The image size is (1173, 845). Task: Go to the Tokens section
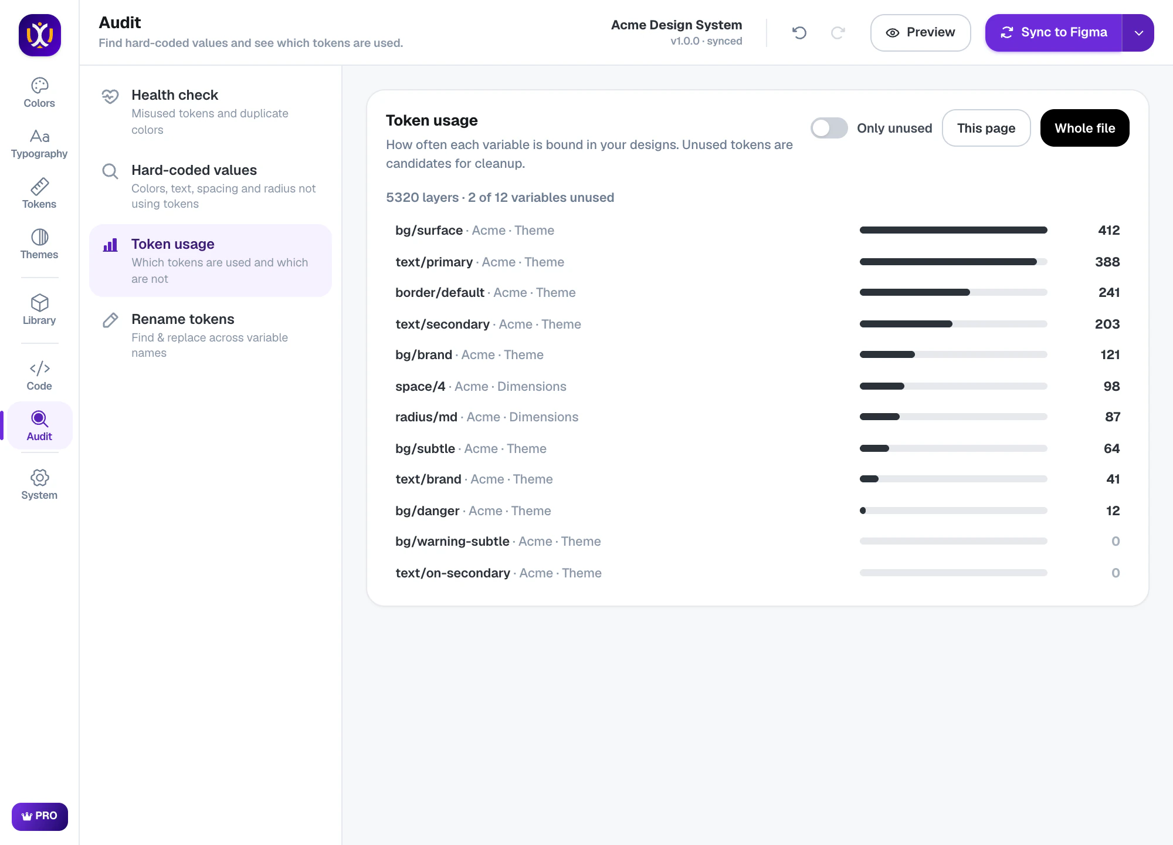(39, 194)
